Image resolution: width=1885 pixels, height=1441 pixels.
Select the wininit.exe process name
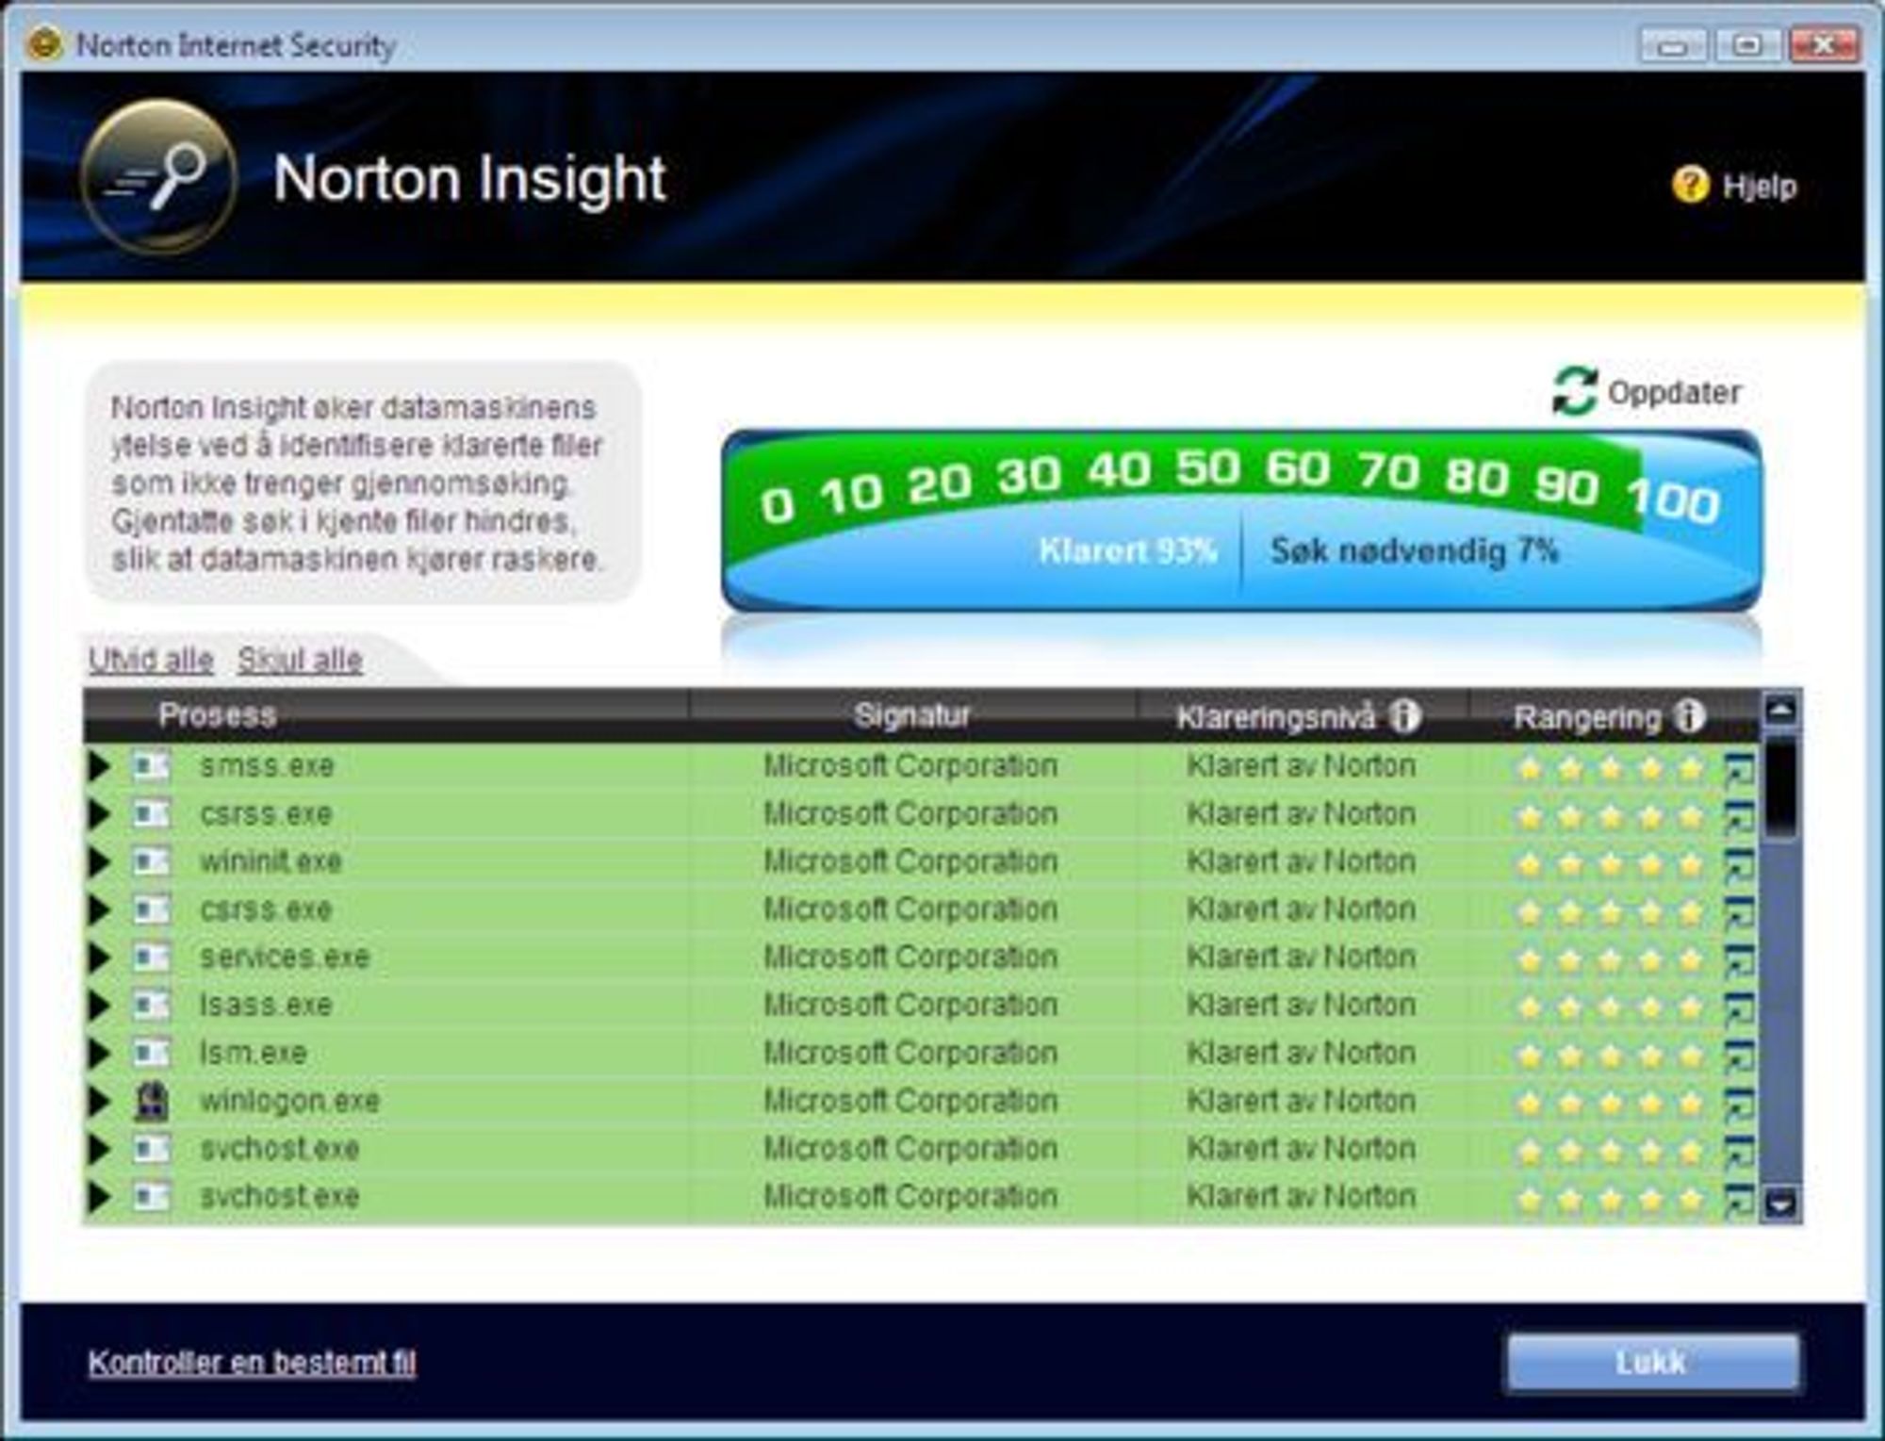270,861
